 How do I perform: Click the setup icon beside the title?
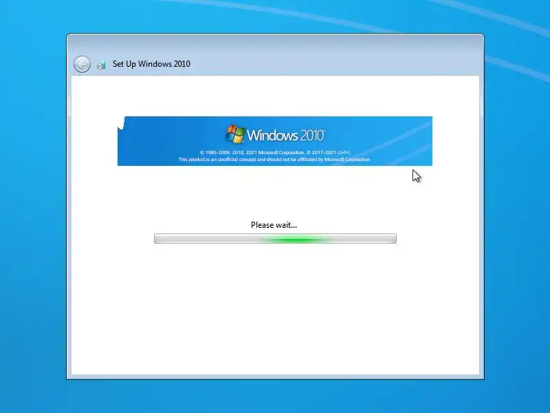tap(101, 65)
